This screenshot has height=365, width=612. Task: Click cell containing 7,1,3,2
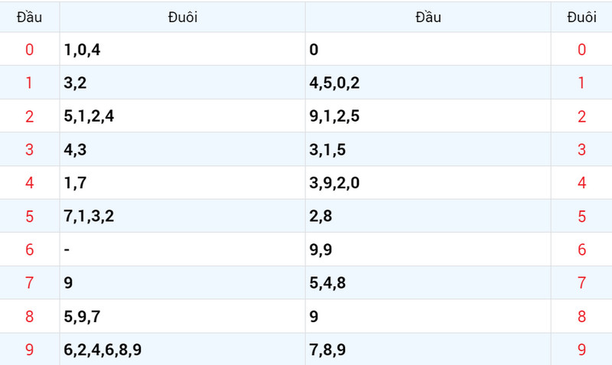click(x=183, y=216)
